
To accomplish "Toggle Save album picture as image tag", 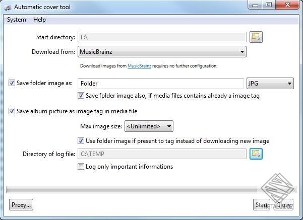I will (x=12, y=111).
